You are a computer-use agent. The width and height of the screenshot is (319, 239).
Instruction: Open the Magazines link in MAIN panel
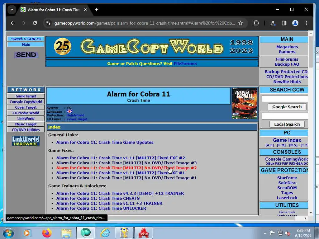[287, 47]
